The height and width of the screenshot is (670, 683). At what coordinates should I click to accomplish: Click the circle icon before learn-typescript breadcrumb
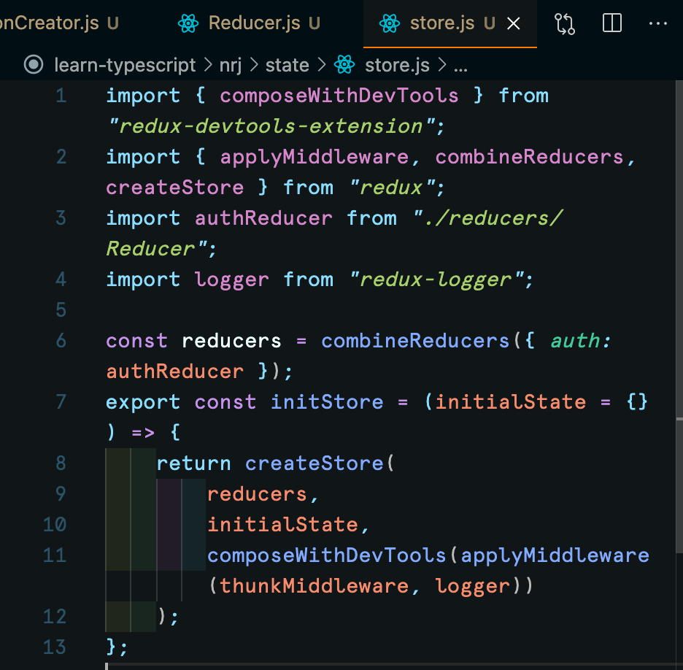tap(34, 65)
